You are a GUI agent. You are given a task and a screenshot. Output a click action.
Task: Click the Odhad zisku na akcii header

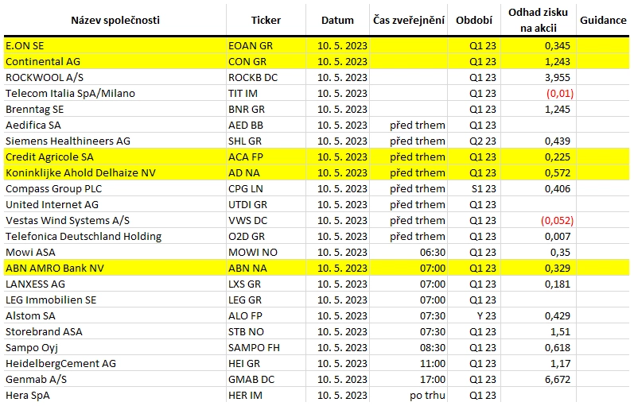click(539, 20)
